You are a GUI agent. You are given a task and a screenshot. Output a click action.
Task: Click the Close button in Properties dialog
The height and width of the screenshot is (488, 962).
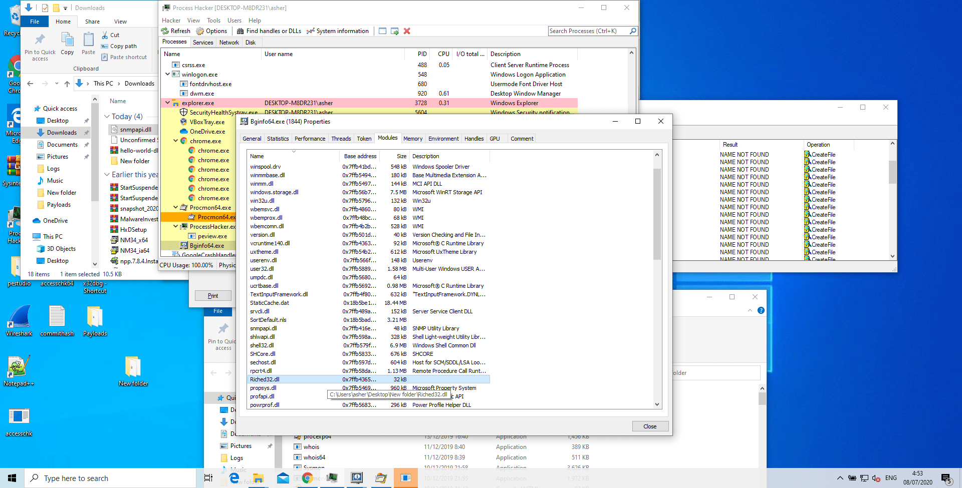pyautogui.click(x=650, y=426)
